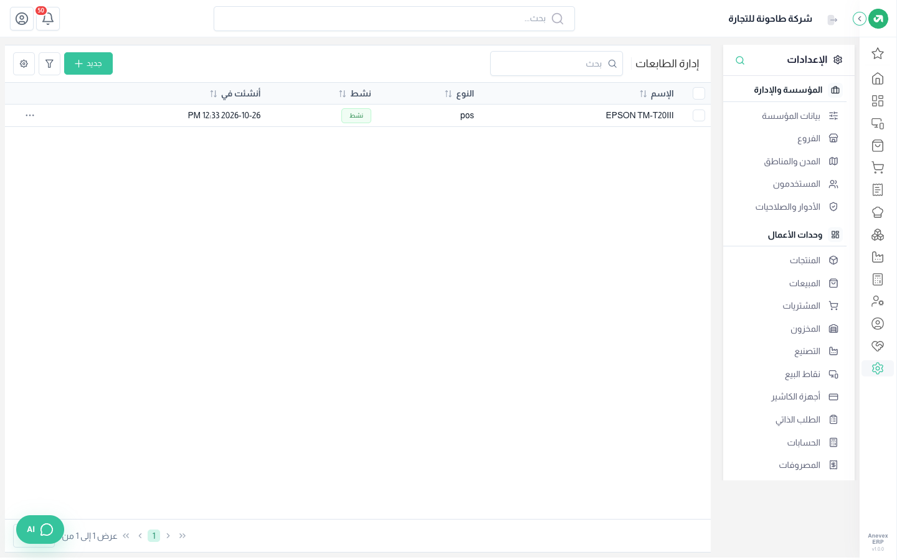Collapse the sidebar with the circled chevron
897x560 pixels.
coord(860,19)
